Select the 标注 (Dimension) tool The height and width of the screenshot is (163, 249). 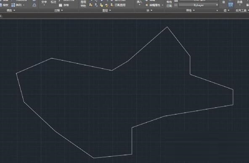53,2
